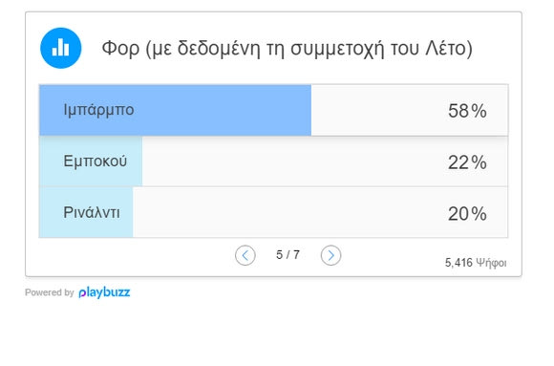Select the Ιμπάρμπο poll option
Screen dimensions: 554x366
274,110
